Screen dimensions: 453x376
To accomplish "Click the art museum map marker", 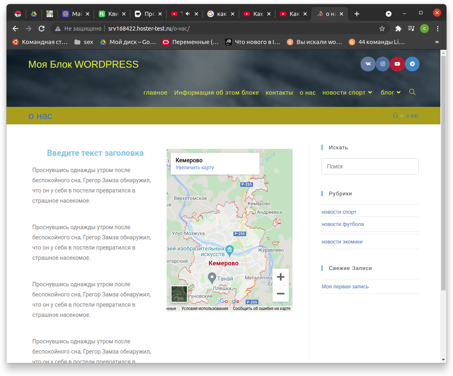I will (229, 250).
